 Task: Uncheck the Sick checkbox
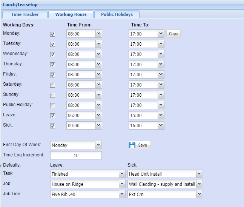53,126
